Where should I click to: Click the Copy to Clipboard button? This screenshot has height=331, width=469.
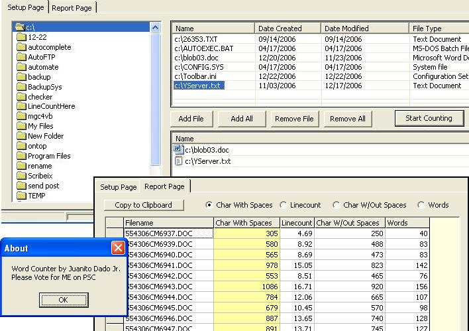(143, 205)
